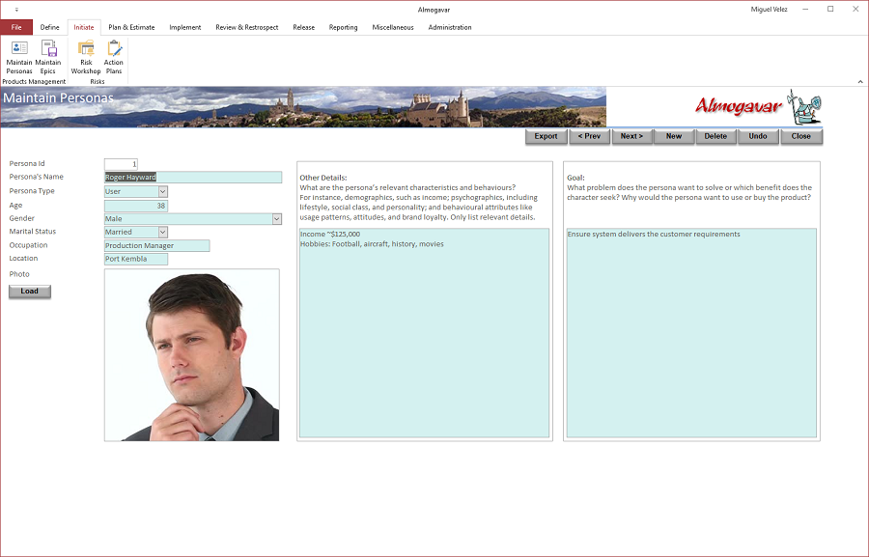Click the persona photo thumbnail

coord(192,355)
